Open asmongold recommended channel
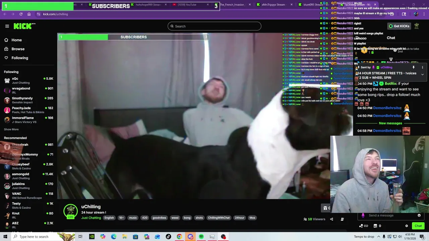 pos(28,176)
